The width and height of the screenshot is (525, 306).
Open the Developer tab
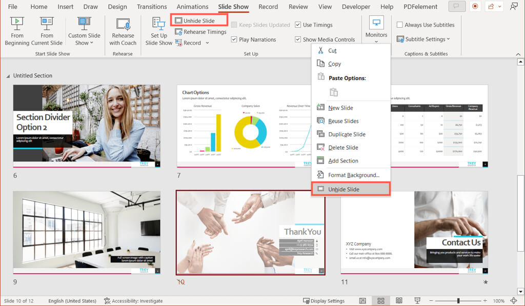coord(356,7)
